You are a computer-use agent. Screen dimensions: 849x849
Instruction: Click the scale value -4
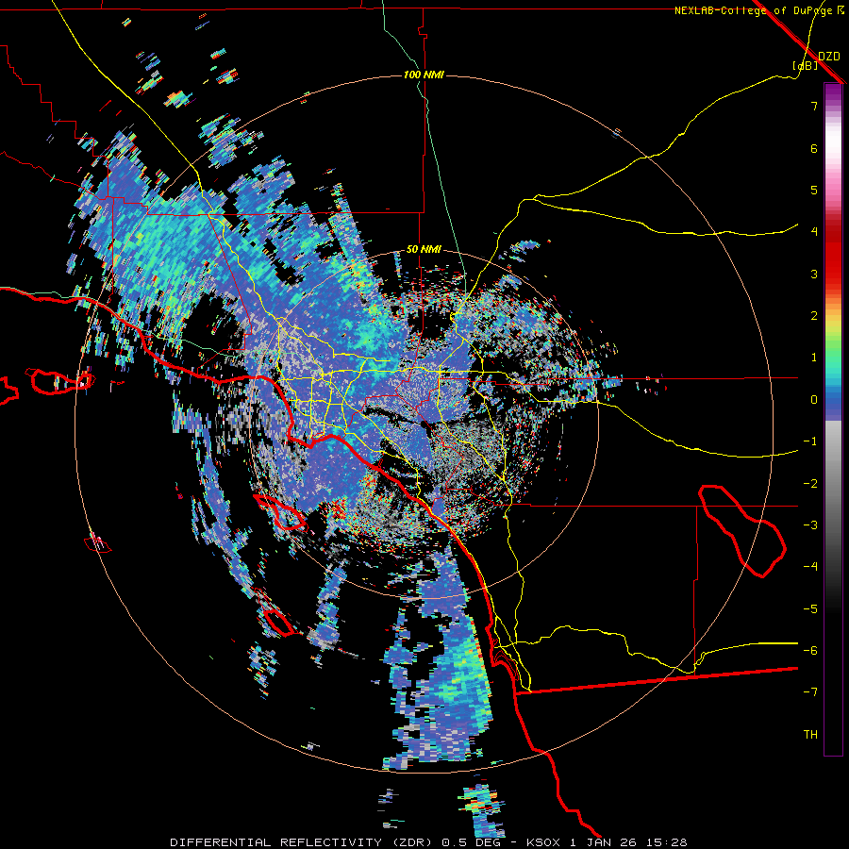(x=810, y=567)
